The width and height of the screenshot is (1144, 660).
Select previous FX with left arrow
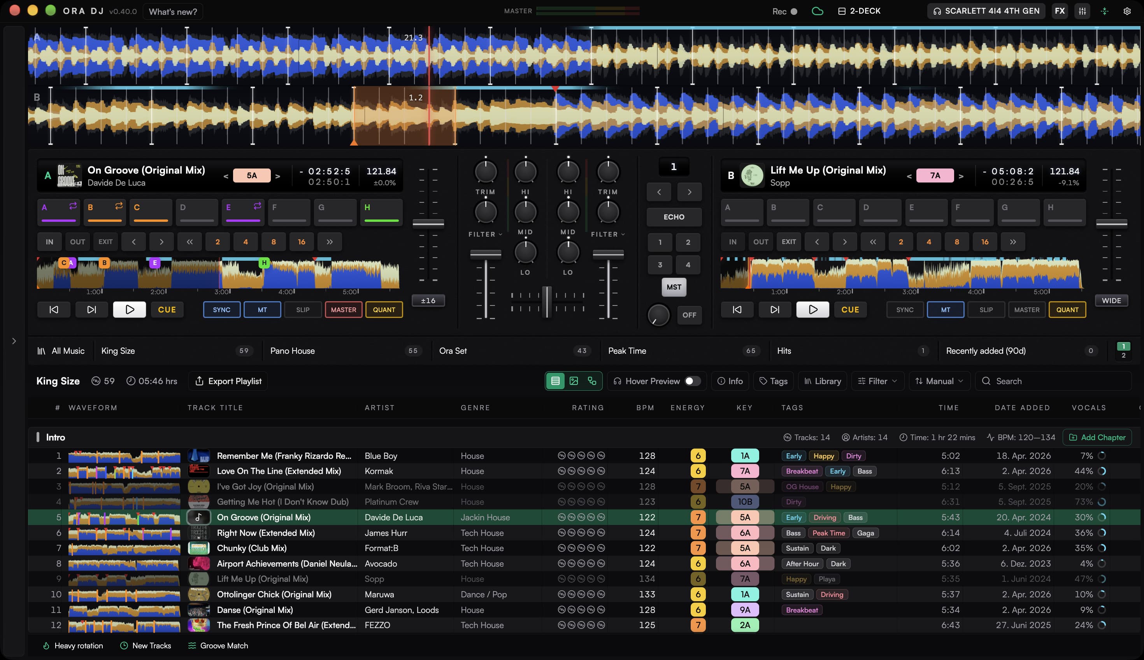click(659, 192)
